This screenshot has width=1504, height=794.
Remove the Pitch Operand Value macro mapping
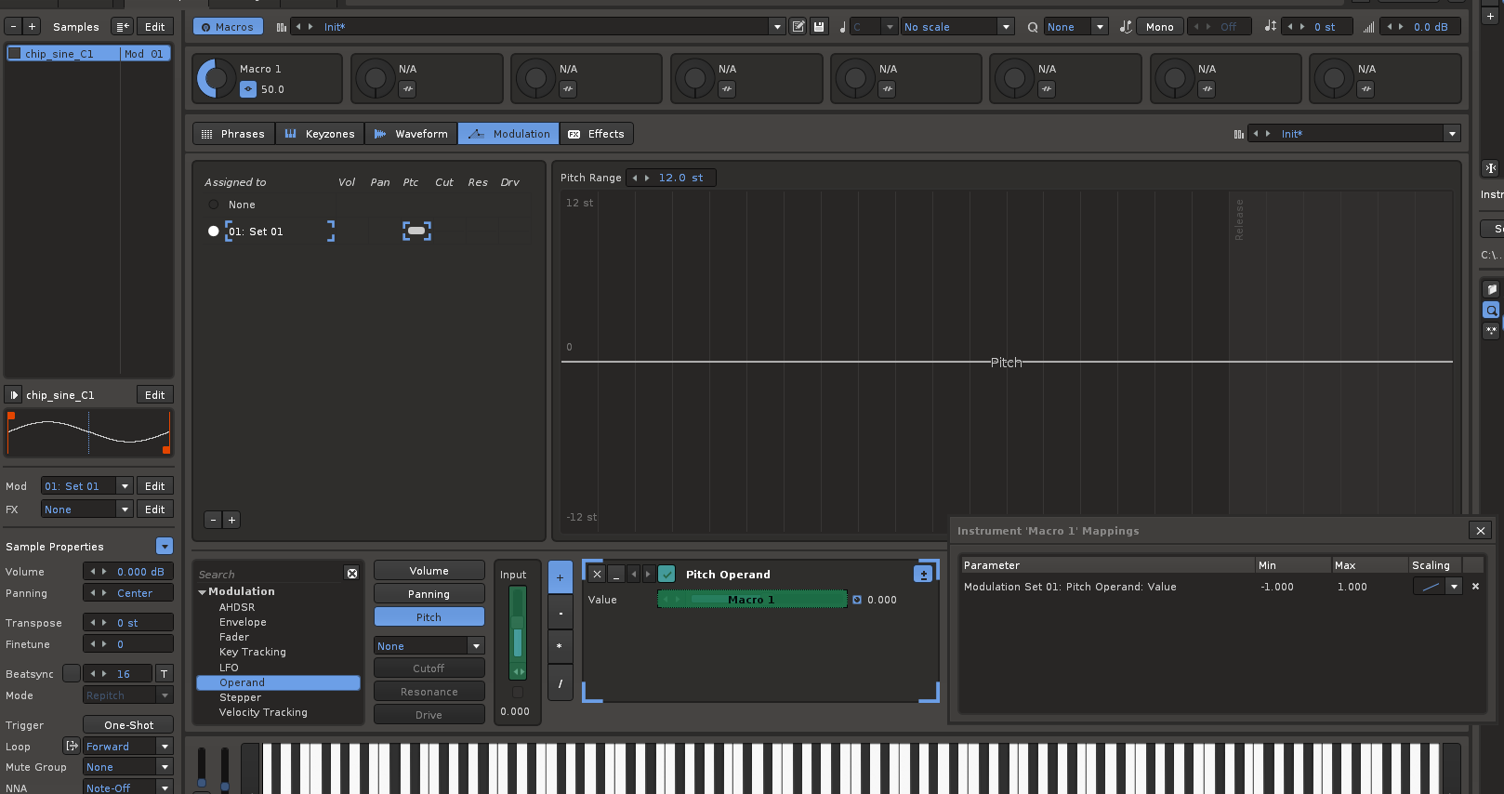[x=1475, y=587]
